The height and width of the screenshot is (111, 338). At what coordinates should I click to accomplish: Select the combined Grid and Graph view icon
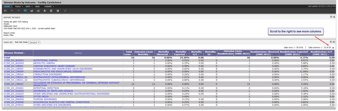tap(38, 11)
